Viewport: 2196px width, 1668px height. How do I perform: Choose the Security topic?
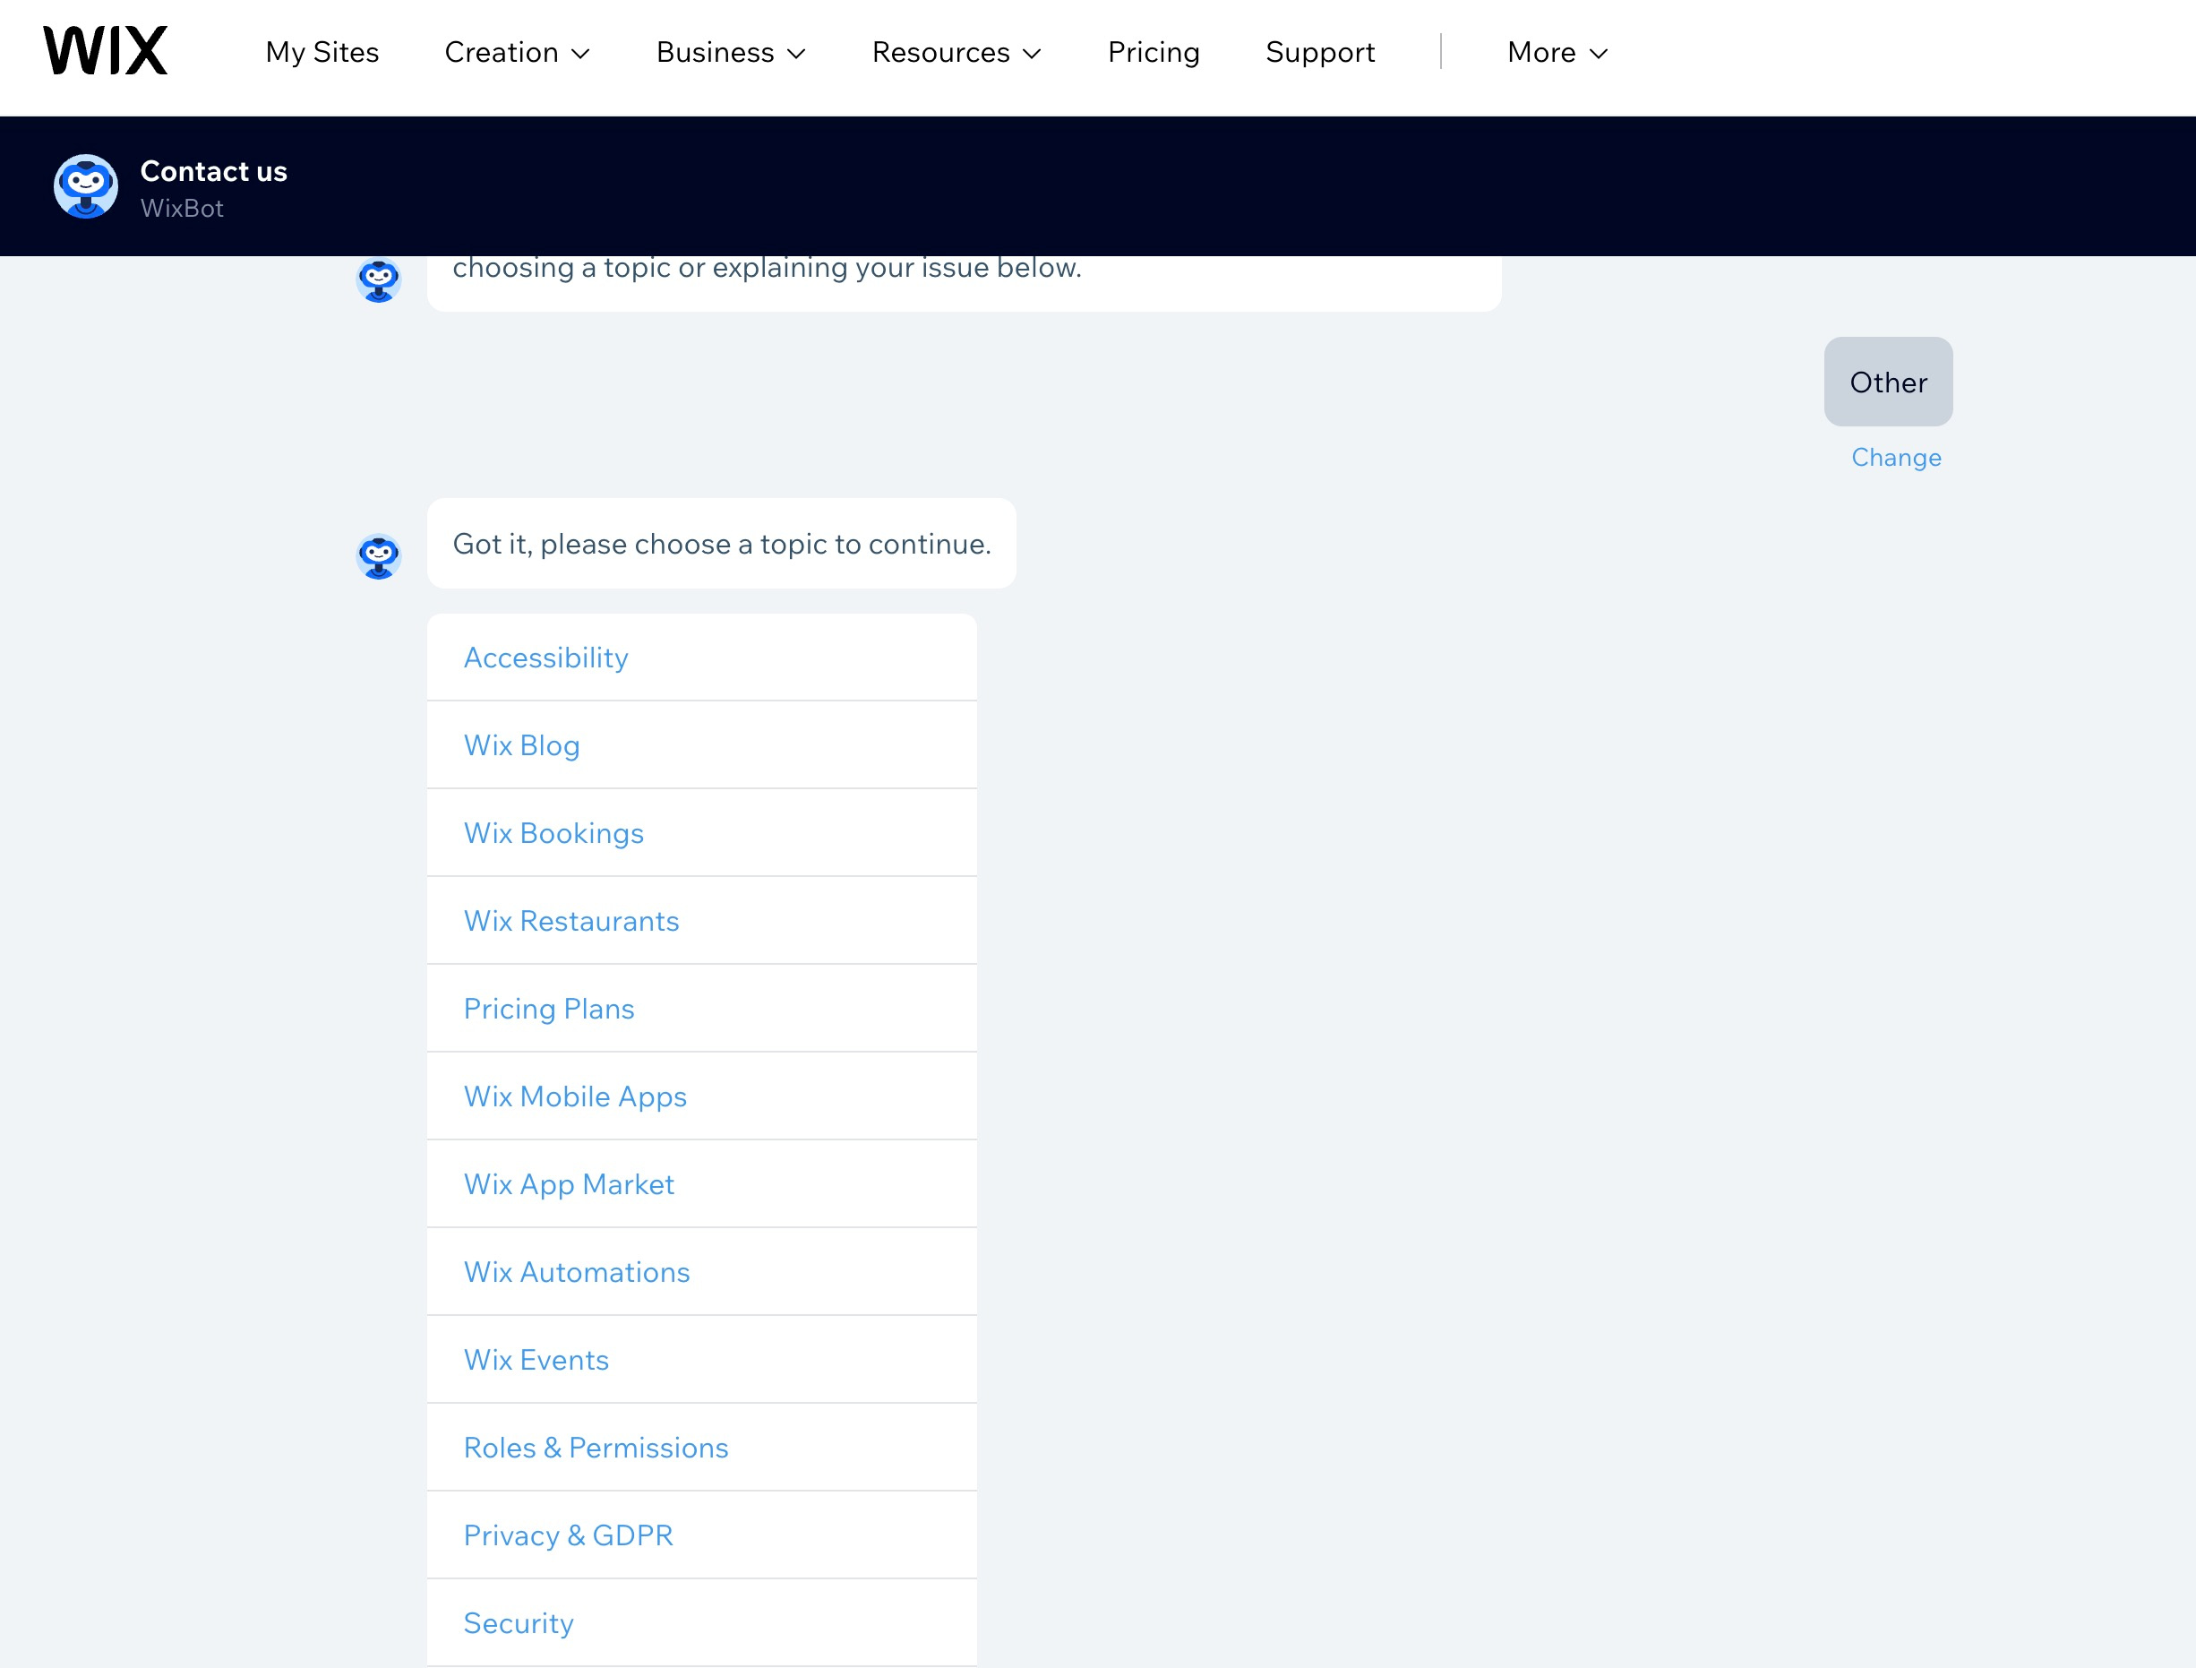pyautogui.click(x=518, y=1622)
